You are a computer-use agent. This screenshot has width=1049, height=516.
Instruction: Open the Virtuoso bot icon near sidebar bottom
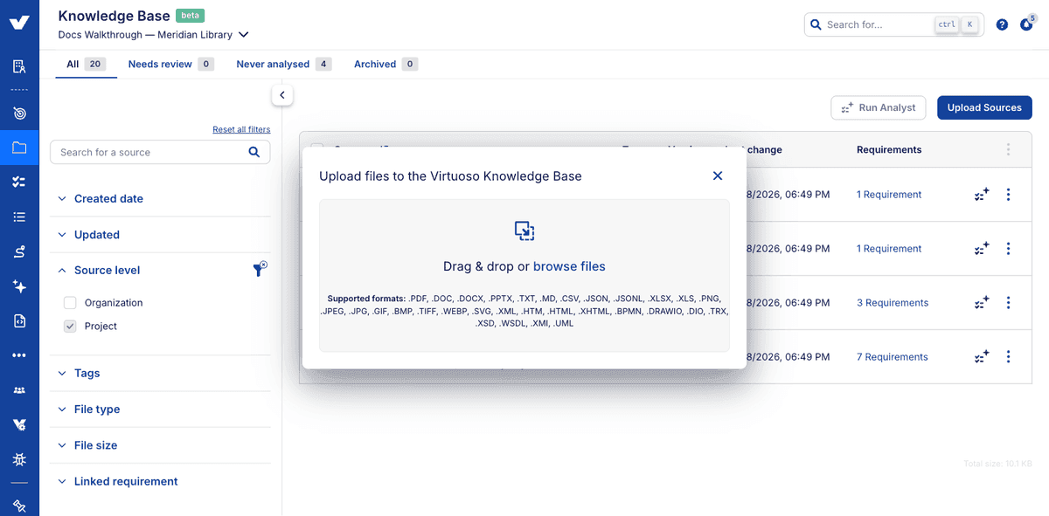point(19,425)
